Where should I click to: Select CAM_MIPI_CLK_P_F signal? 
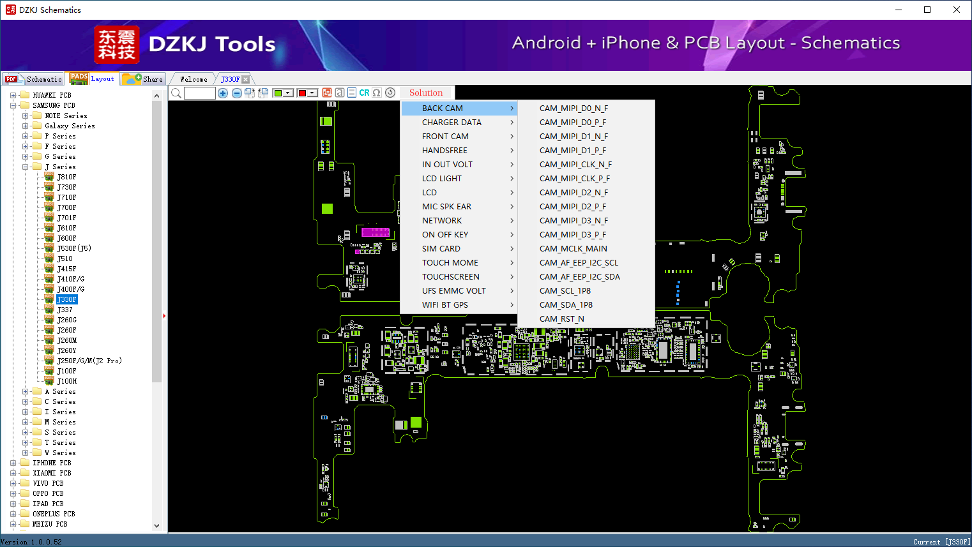586,179
